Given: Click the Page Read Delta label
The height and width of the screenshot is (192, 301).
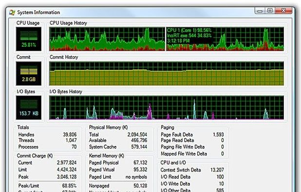Looking at the screenshot, I should coord(177,140).
